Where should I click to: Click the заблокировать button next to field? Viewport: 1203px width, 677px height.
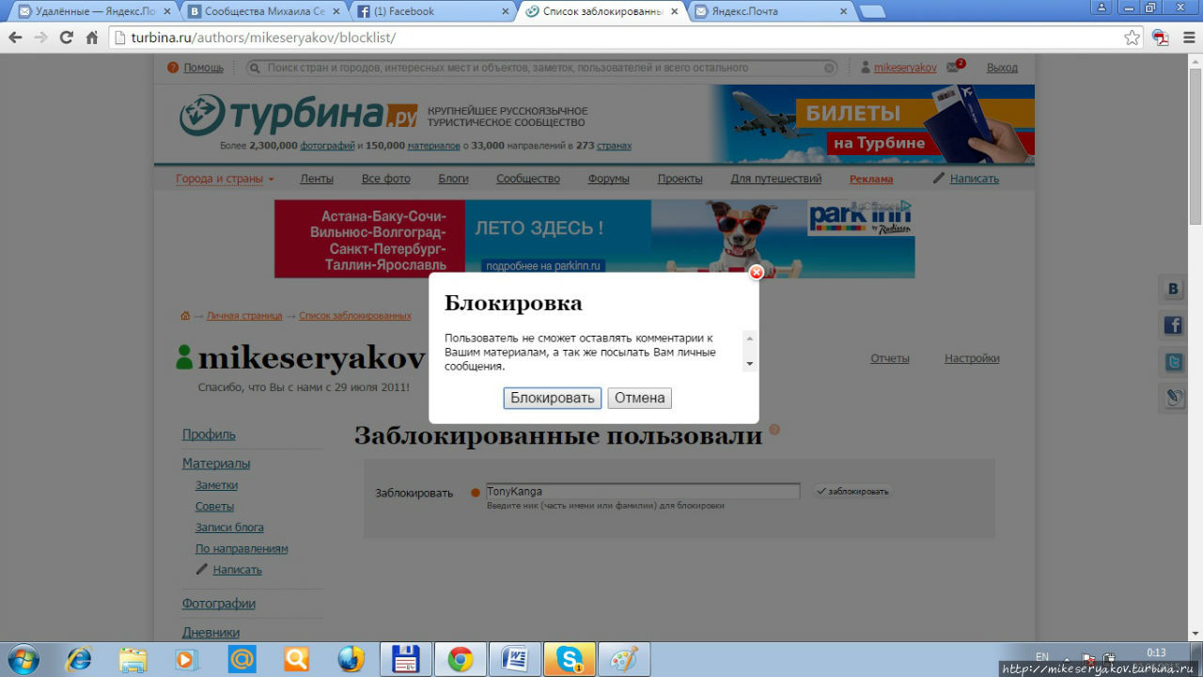(x=852, y=492)
